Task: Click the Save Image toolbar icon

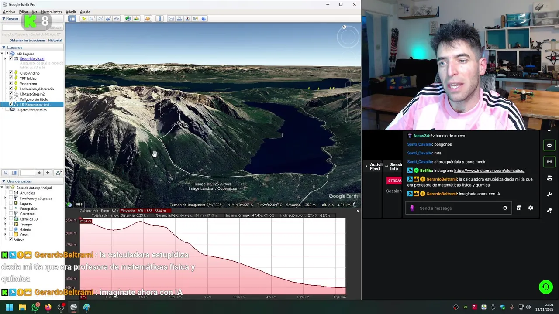Action: coord(187,18)
